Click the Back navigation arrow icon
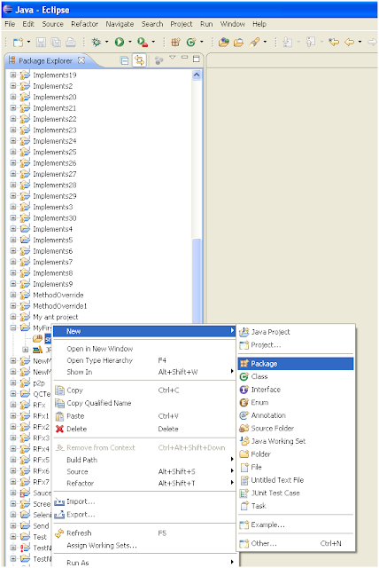Viewport: 379px width, 568px height. tap(349, 43)
